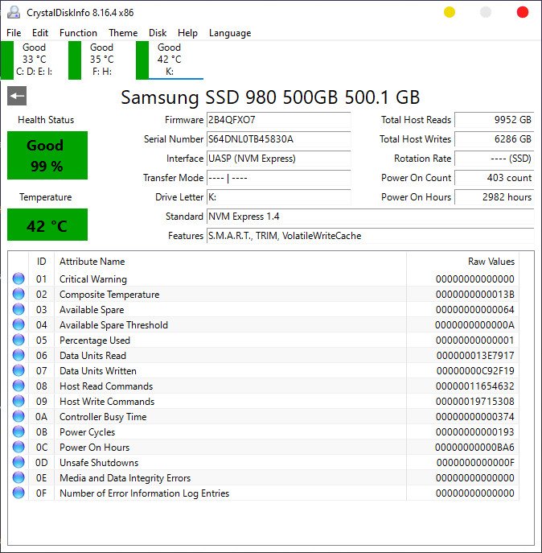
Task: Click the green status bar of disk C: D: E: I:
Action: 7,60
